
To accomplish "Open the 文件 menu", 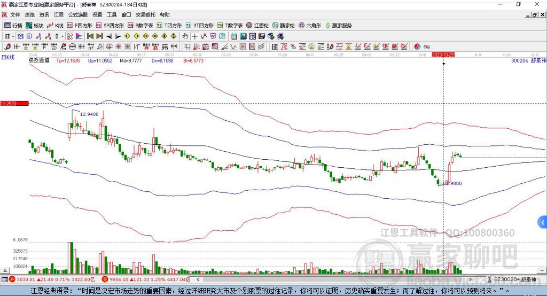I will [15, 14].
